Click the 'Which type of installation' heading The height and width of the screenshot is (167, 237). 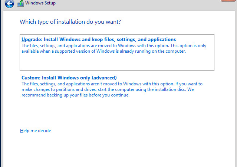[x=70, y=22]
